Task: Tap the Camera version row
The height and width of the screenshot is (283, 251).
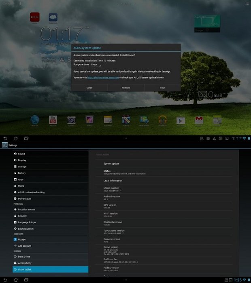Action: point(164,240)
